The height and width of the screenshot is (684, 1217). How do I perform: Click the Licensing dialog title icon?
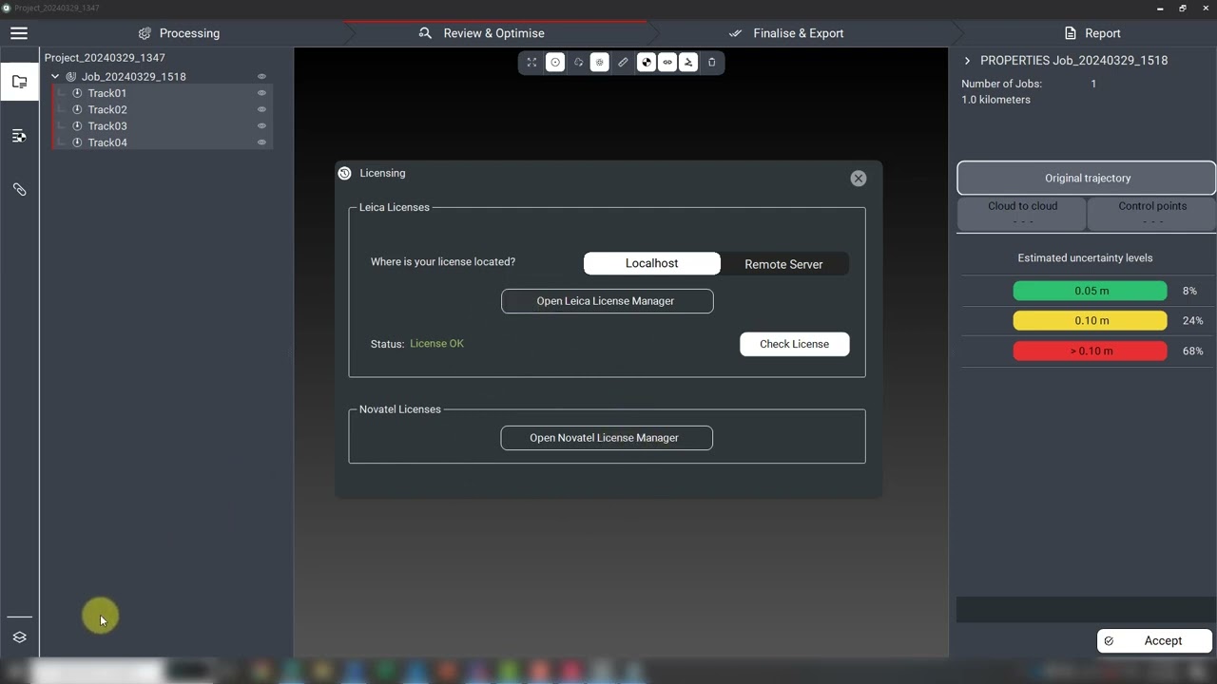pos(344,174)
